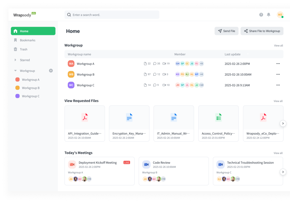This screenshot has height=203, width=290.
Task: Click the LIVE badge on kickoff meeting
Action: (x=127, y=162)
